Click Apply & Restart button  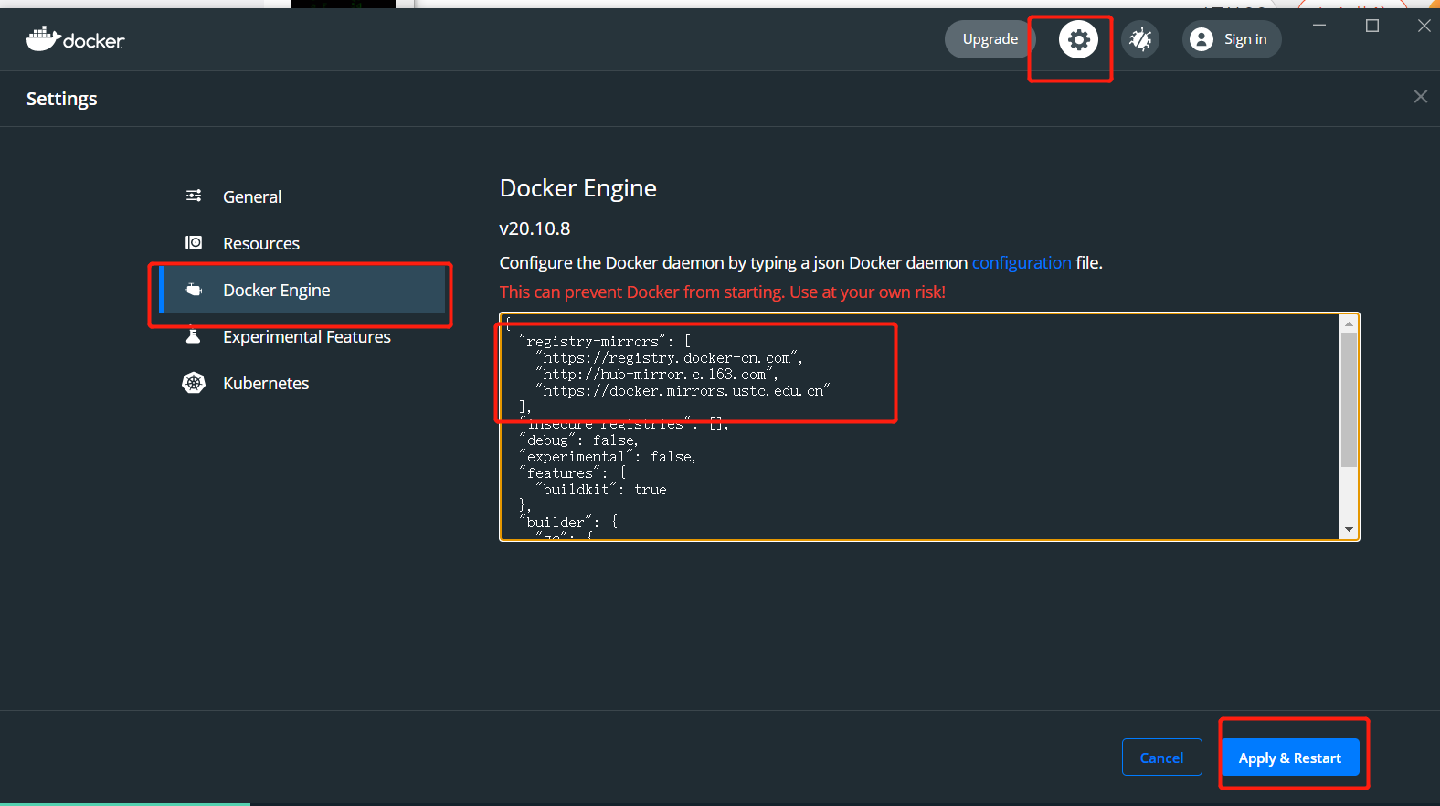pyautogui.click(x=1290, y=758)
